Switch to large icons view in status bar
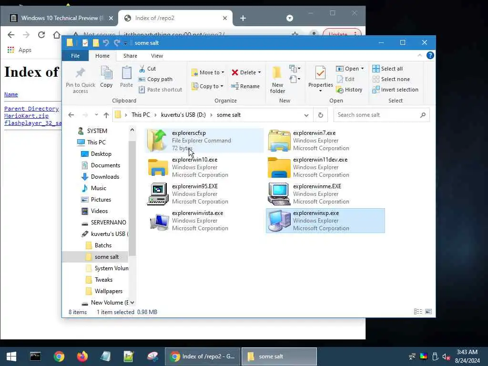 (428, 312)
